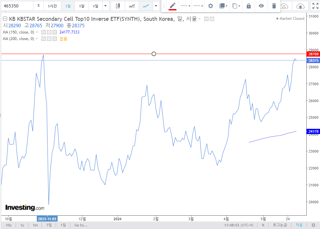This screenshot has width=320, height=229.
Task: Toggle visibility of MA 150 indicator
Action: coord(44,32)
